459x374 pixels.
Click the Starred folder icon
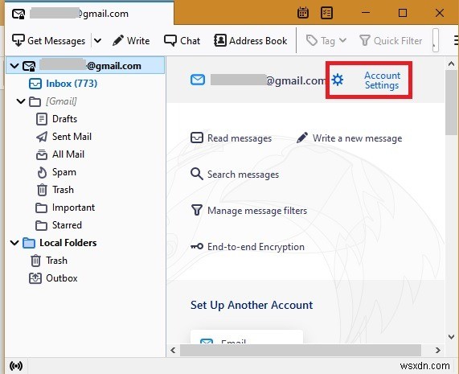[x=41, y=225]
